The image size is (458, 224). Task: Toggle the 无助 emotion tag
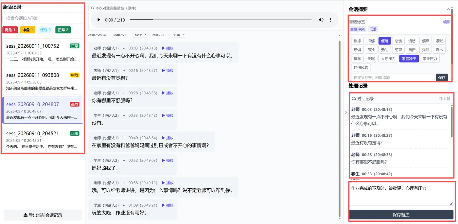384,50
